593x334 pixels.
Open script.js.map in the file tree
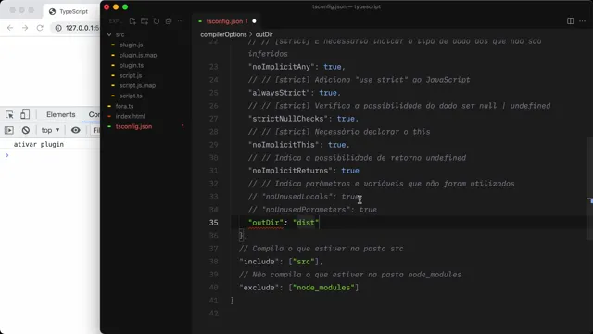point(137,85)
